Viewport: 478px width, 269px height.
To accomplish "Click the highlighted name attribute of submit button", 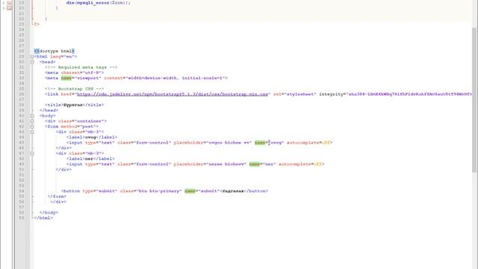I will [190, 191].
